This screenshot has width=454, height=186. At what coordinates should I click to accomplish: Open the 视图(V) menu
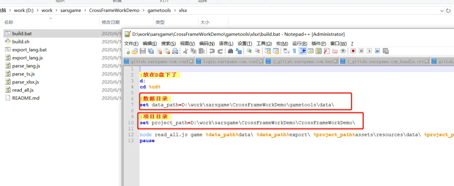pos(187,43)
